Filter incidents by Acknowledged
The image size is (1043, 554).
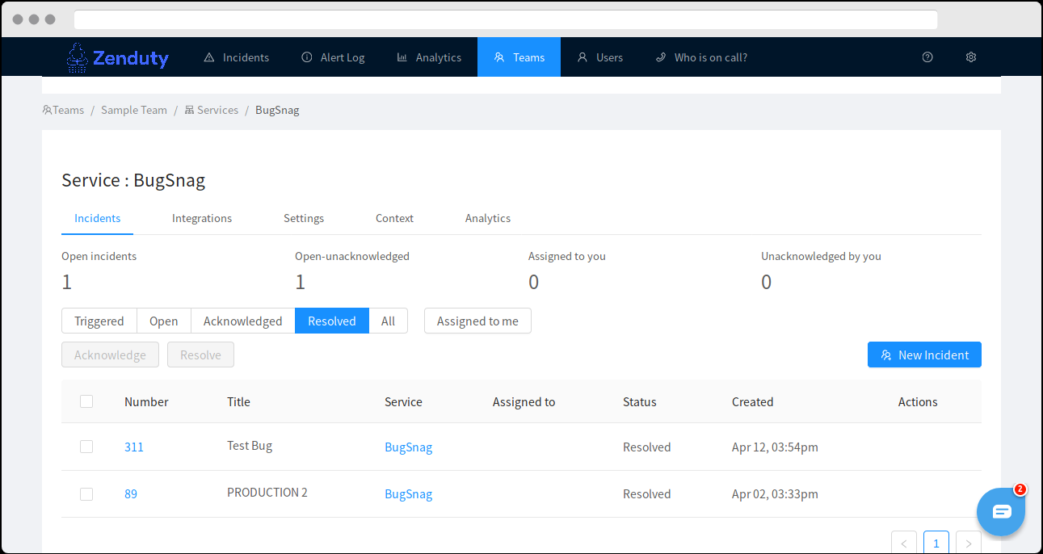click(243, 321)
